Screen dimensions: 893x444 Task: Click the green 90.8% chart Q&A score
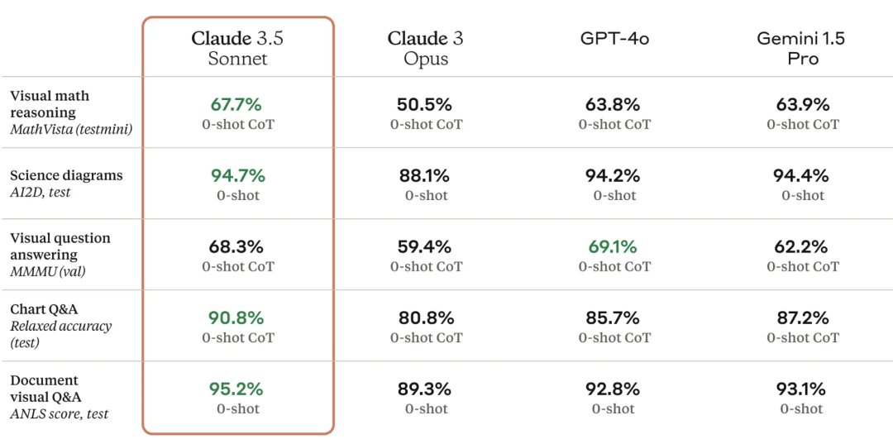(237, 318)
